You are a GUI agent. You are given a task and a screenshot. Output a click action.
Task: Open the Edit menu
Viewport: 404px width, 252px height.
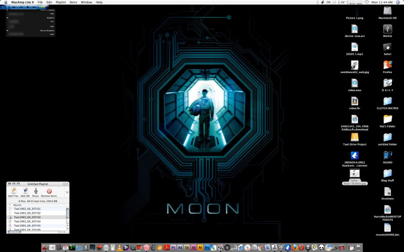49,3
